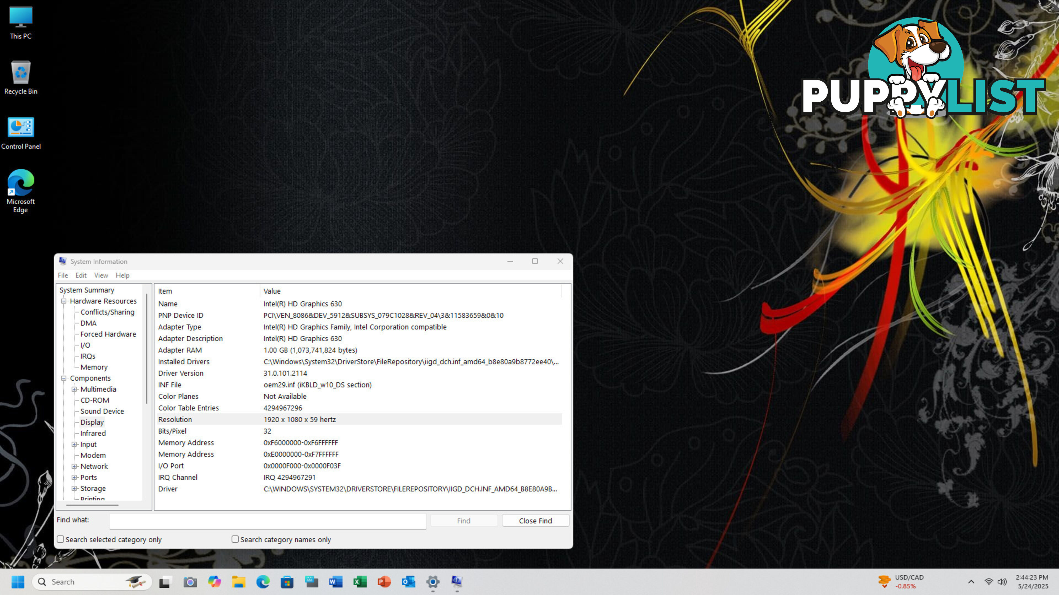Launch Word from the taskbar
1059x595 pixels.
click(335, 582)
